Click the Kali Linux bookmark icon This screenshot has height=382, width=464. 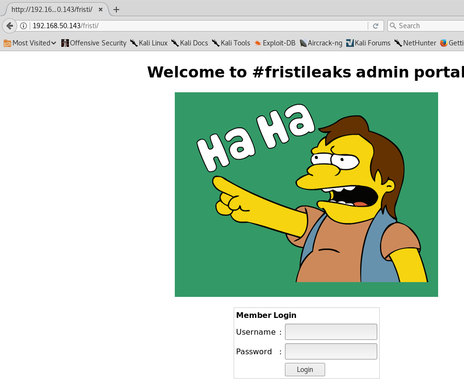tap(134, 43)
